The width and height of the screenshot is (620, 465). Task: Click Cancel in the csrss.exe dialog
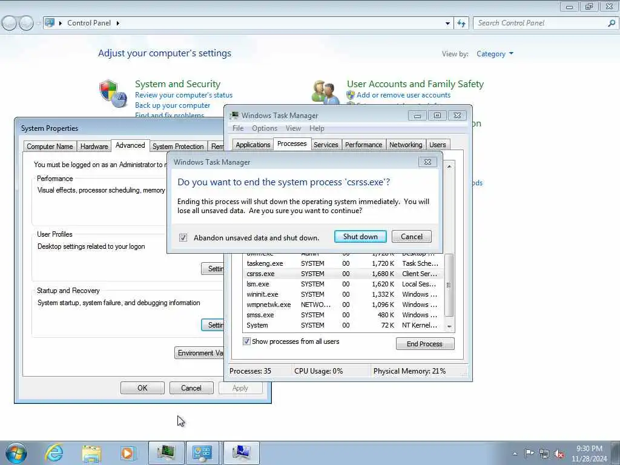(x=412, y=237)
